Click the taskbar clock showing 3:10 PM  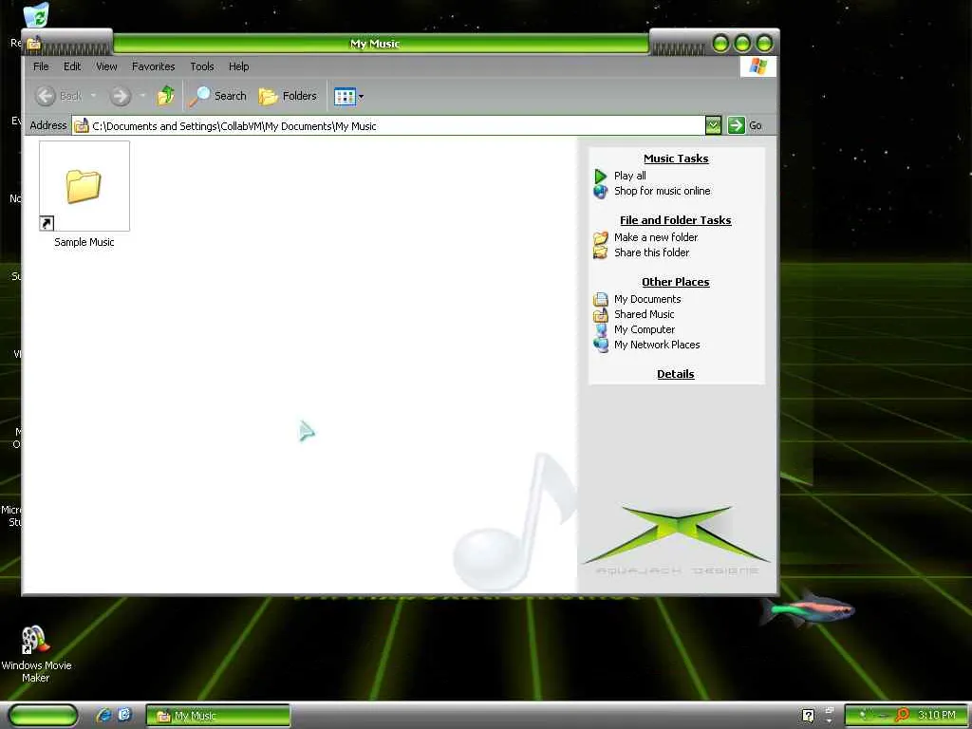pyautogui.click(x=937, y=715)
